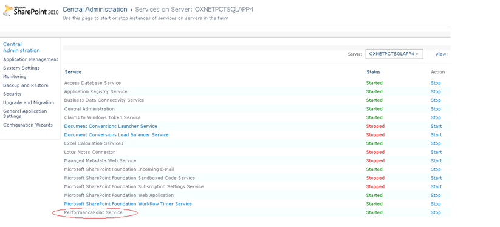The width and height of the screenshot is (500, 227).
Task: Select the PerformancePoint Service row name
Action: [93, 212]
